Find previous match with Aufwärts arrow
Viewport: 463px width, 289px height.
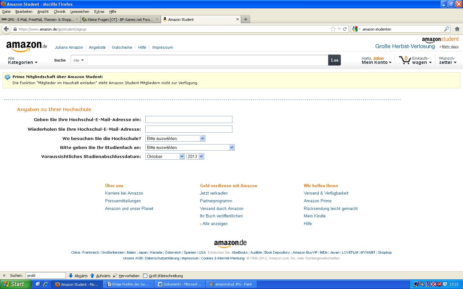click(100, 276)
